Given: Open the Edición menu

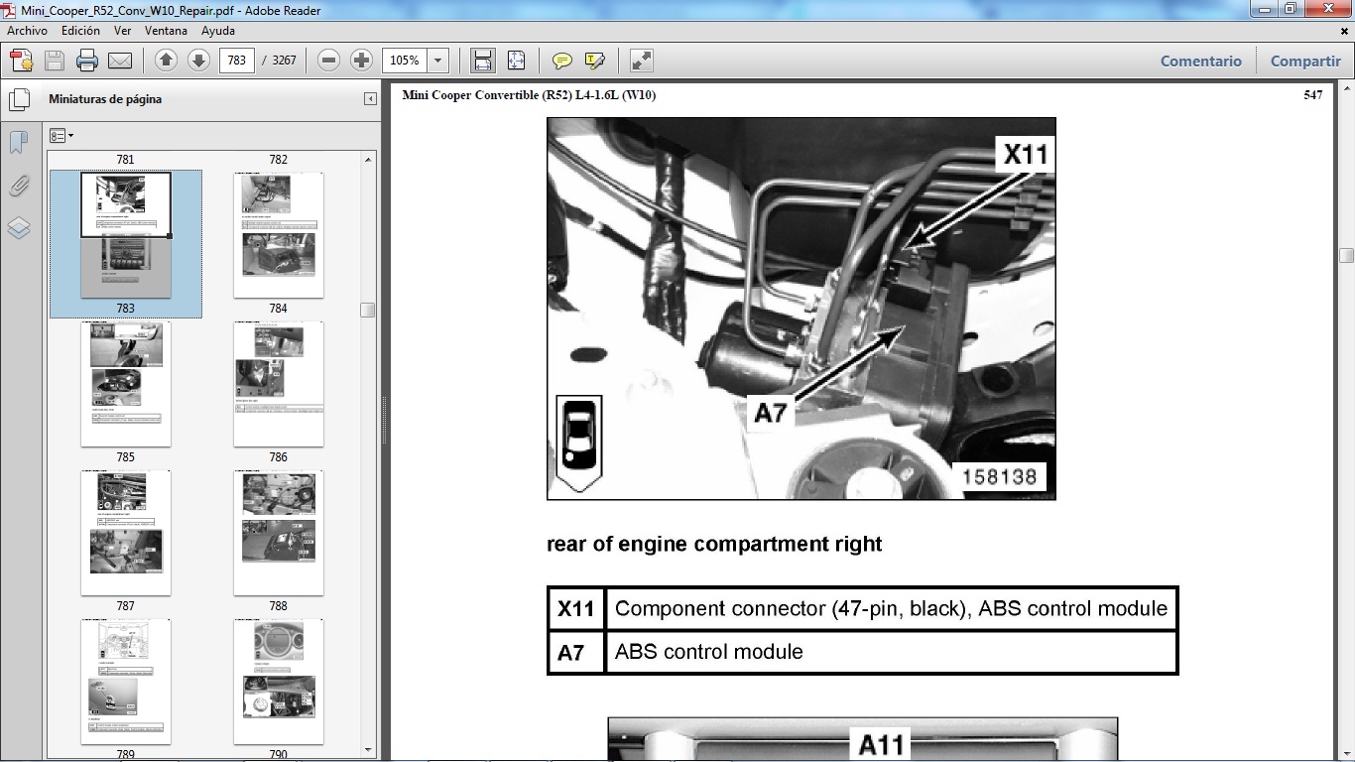Looking at the screenshot, I should [80, 31].
